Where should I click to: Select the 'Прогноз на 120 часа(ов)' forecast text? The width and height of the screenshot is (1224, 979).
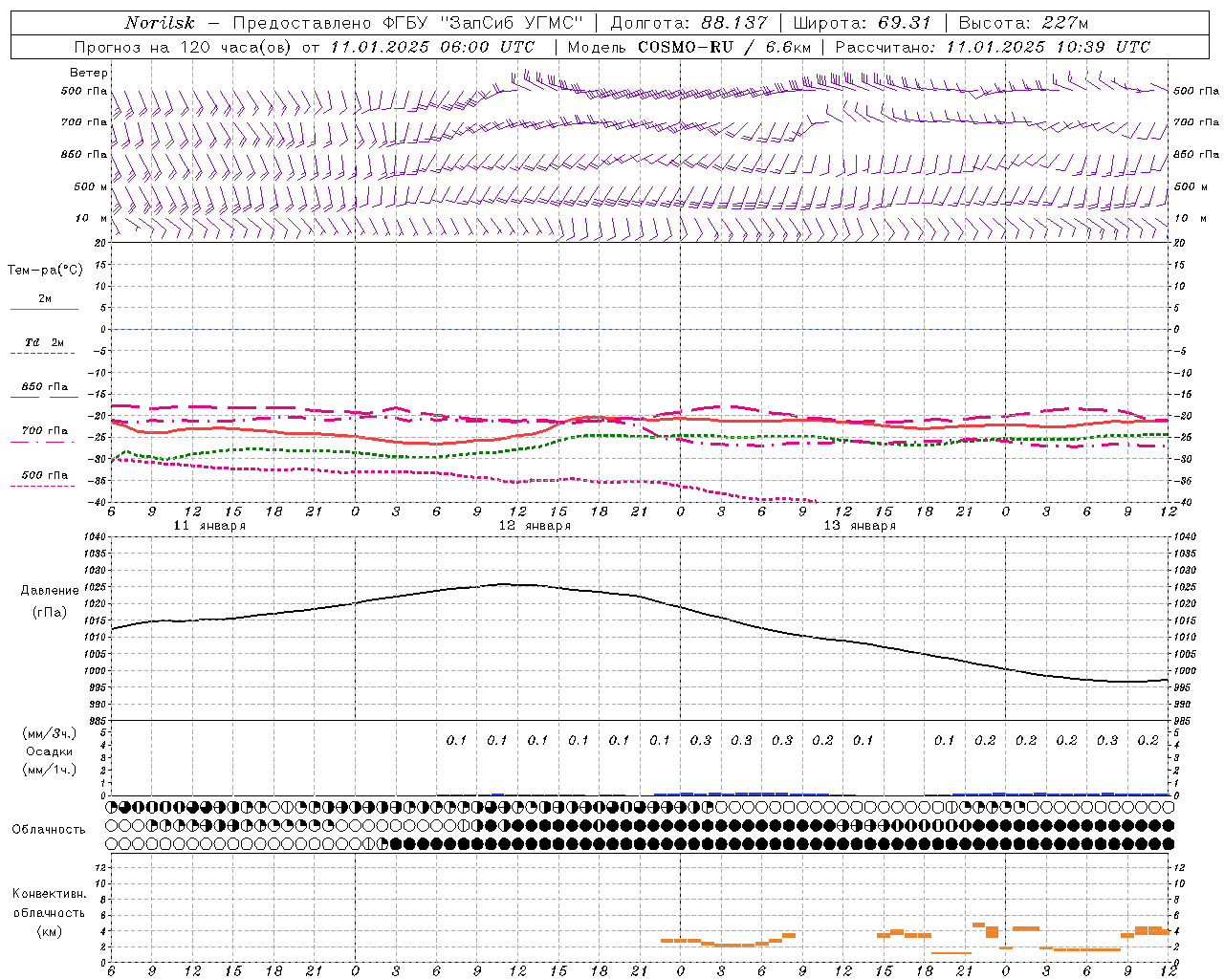point(184,47)
